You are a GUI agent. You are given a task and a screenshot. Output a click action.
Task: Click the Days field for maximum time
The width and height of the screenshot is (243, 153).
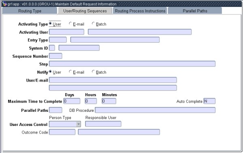(x=72, y=101)
